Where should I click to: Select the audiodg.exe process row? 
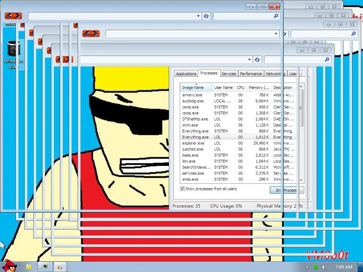point(239,101)
